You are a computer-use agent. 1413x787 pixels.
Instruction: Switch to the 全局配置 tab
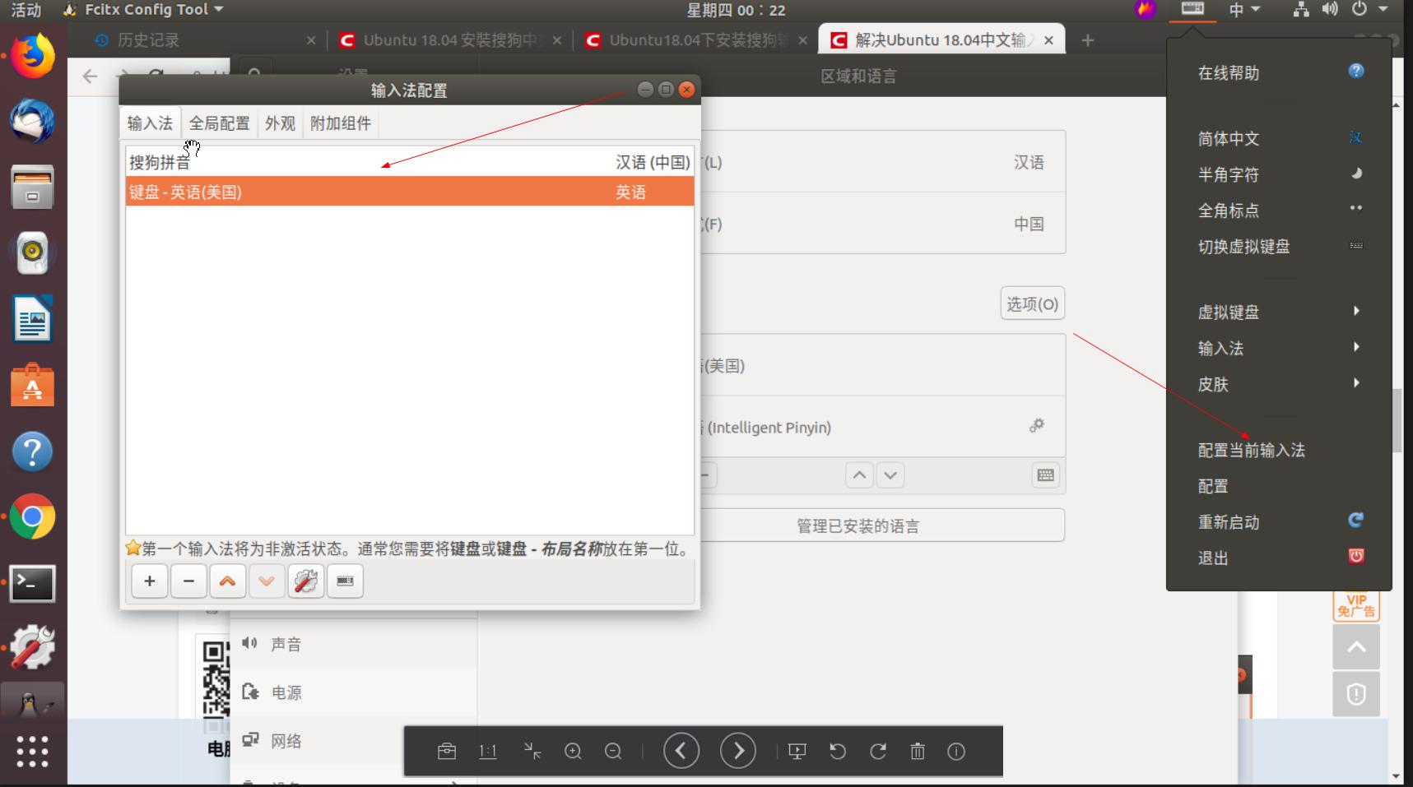(219, 123)
